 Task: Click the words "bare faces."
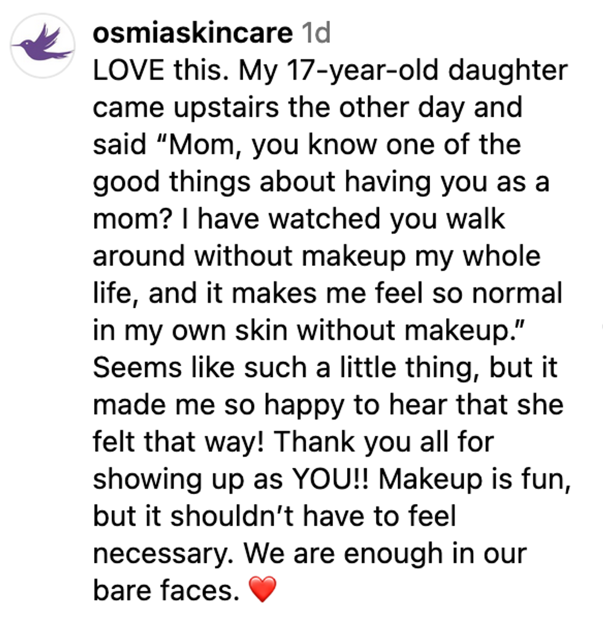[x=165, y=590]
